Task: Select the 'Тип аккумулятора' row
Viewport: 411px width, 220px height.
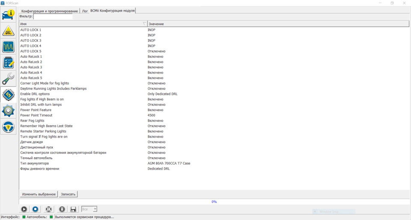Action: (214, 163)
